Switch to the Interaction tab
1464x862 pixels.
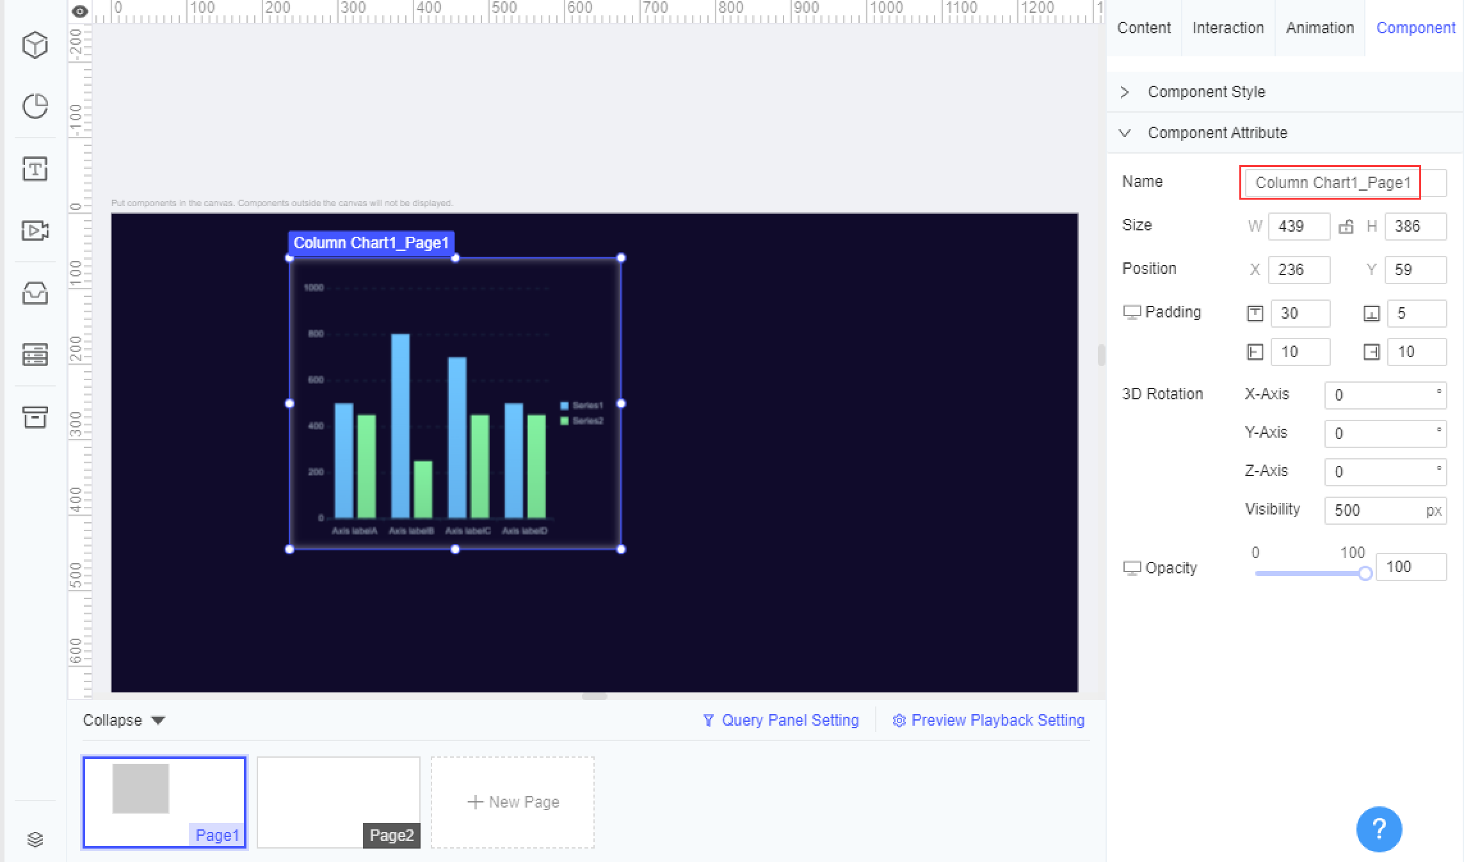(x=1227, y=28)
